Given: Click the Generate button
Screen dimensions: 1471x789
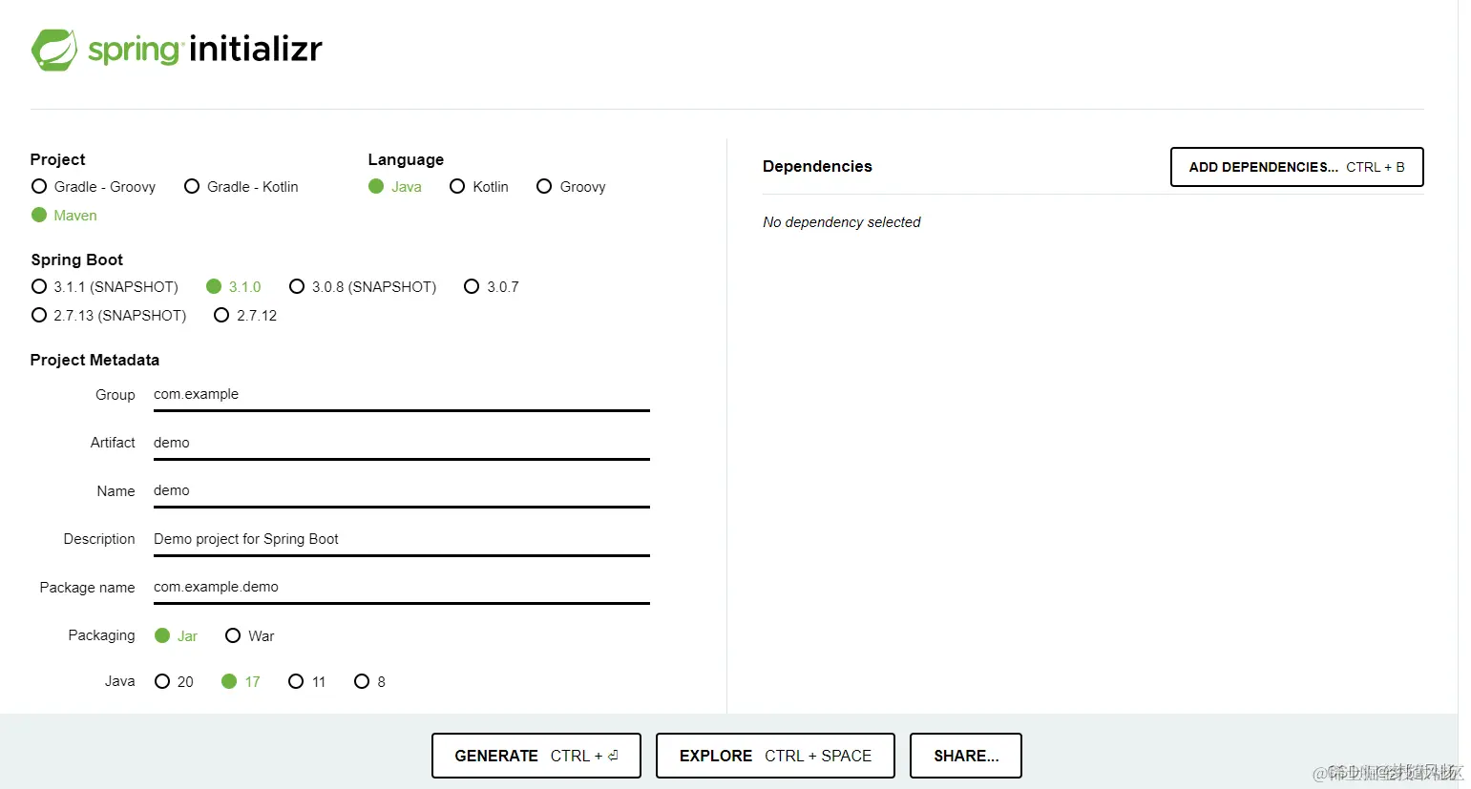Looking at the screenshot, I should [x=536, y=756].
